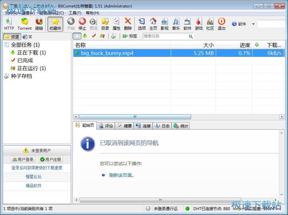Filter running tasks with up-down arrows icon
The height and width of the screenshot is (215, 288).
[x=102, y=36]
